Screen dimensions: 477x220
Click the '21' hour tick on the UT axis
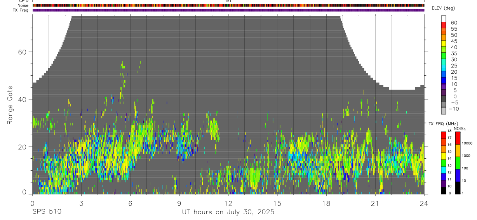click(375, 203)
